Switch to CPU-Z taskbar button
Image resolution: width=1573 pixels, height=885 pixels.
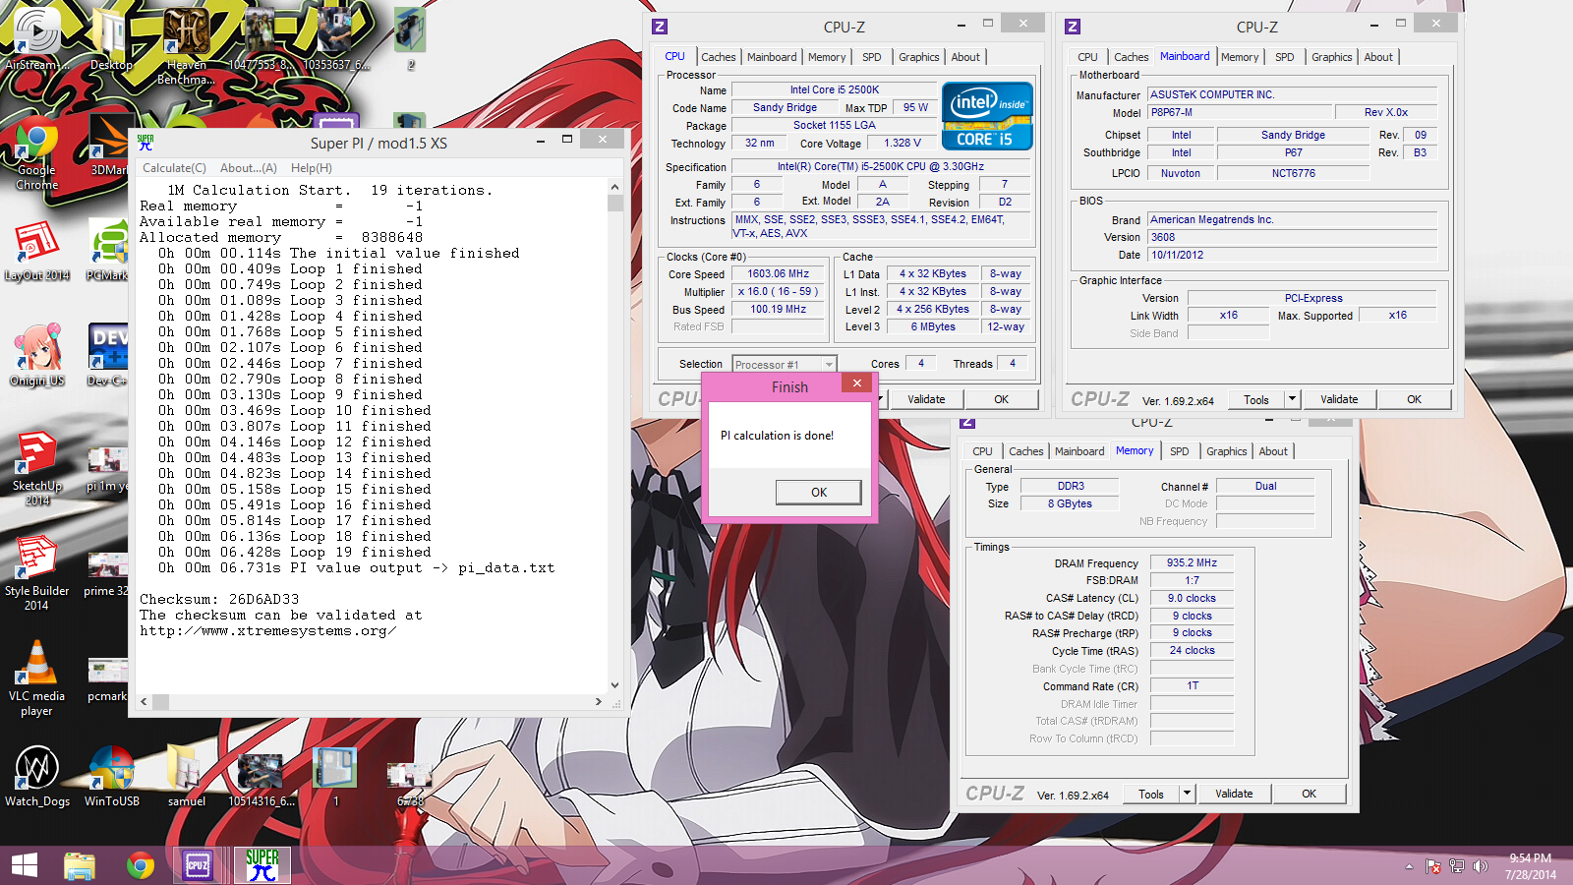(199, 865)
